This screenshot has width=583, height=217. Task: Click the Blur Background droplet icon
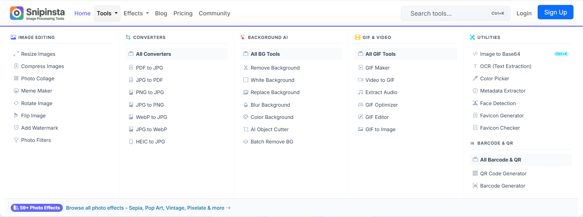point(246,105)
